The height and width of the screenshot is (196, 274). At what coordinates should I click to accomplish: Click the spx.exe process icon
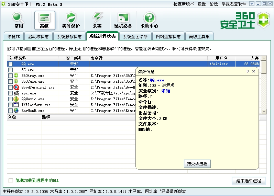click(x=16, y=93)
